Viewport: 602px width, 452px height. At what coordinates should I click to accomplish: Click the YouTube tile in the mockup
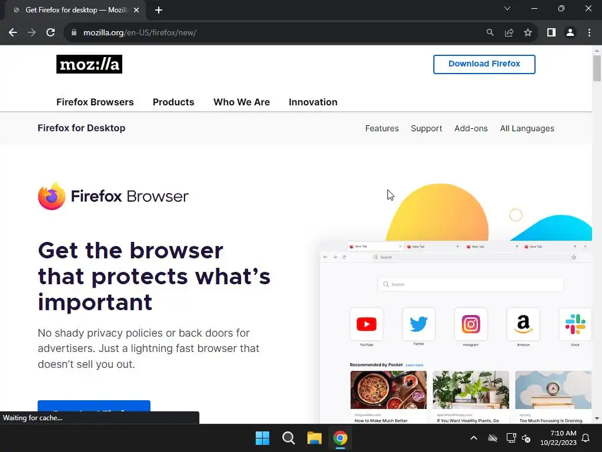366,324
